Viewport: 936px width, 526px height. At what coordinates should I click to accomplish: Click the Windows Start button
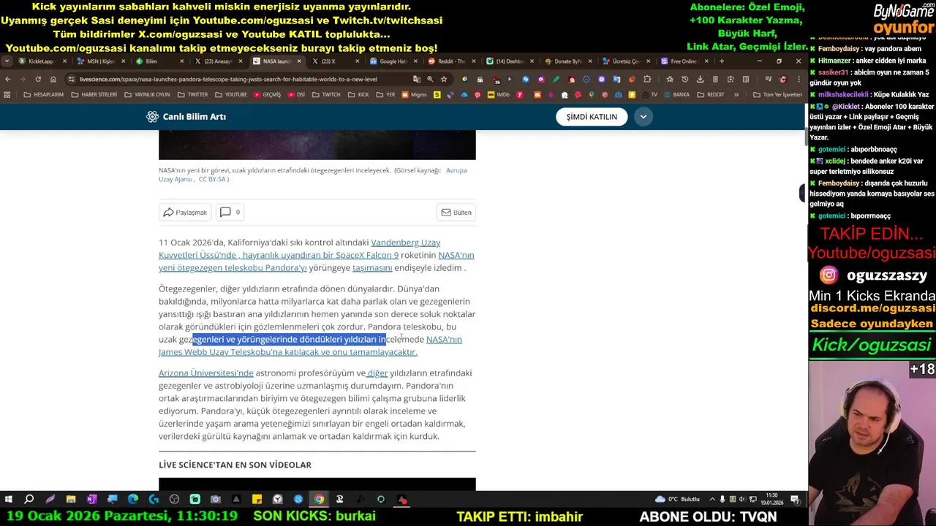tap(8, 500)
